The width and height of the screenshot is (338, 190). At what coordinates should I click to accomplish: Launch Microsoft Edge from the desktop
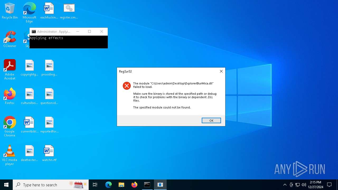(29, 12)
